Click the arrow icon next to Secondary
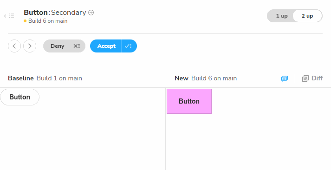 (91, 13)
